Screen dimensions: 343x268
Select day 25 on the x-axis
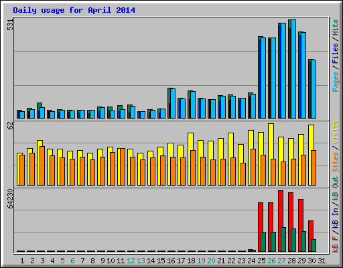click(x=261, y=261)
